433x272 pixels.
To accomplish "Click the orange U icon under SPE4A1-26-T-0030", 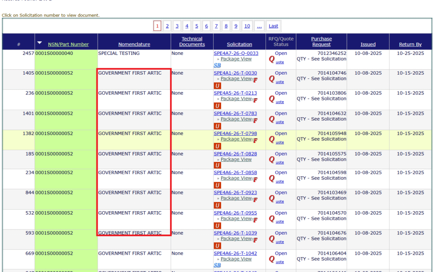I will (x=217, y=86).
